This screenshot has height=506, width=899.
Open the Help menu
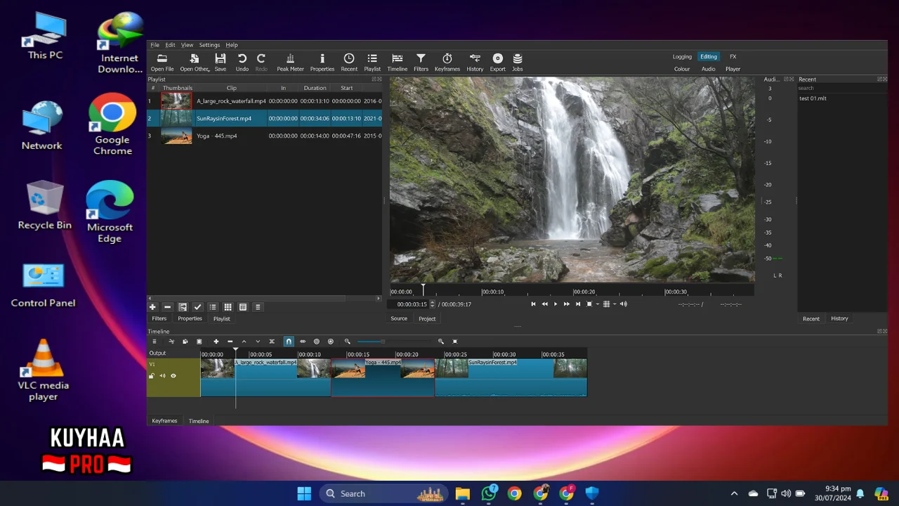232,45
